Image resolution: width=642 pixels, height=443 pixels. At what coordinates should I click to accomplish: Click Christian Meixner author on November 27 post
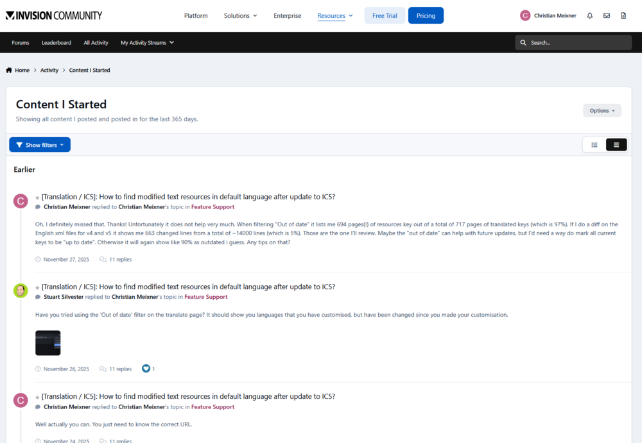pyautogui.click(x=67, y=207)
